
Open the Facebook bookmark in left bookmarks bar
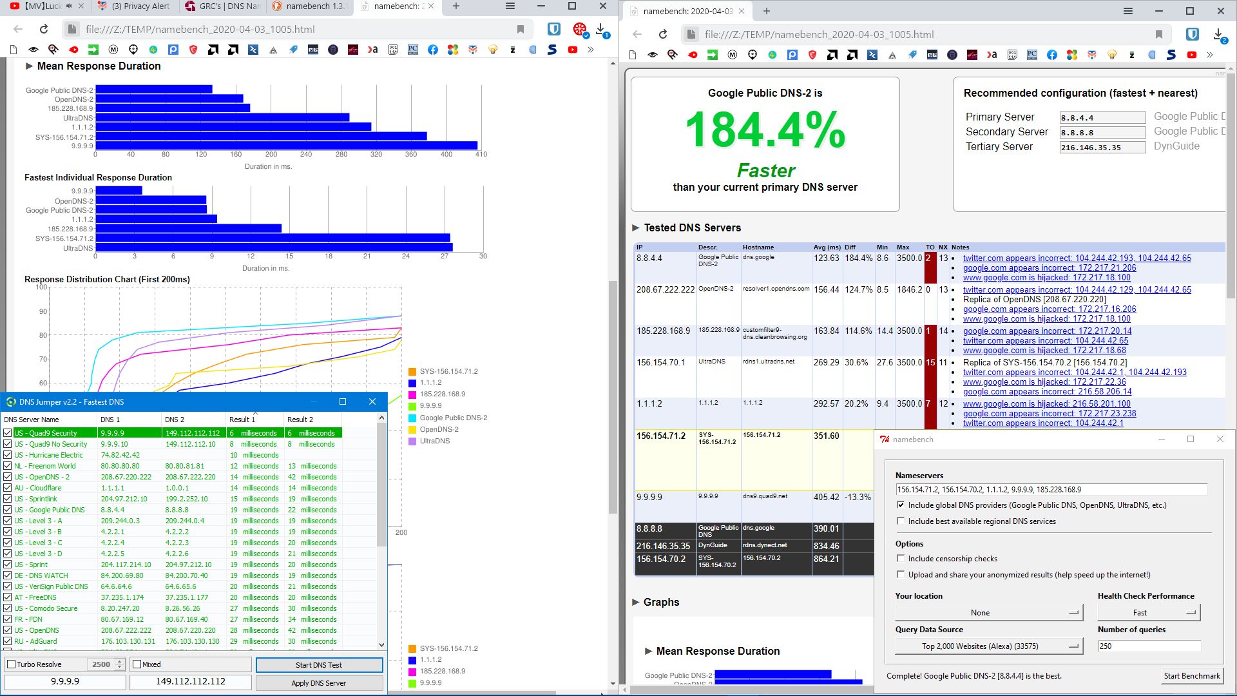click(x=433, y=50)
